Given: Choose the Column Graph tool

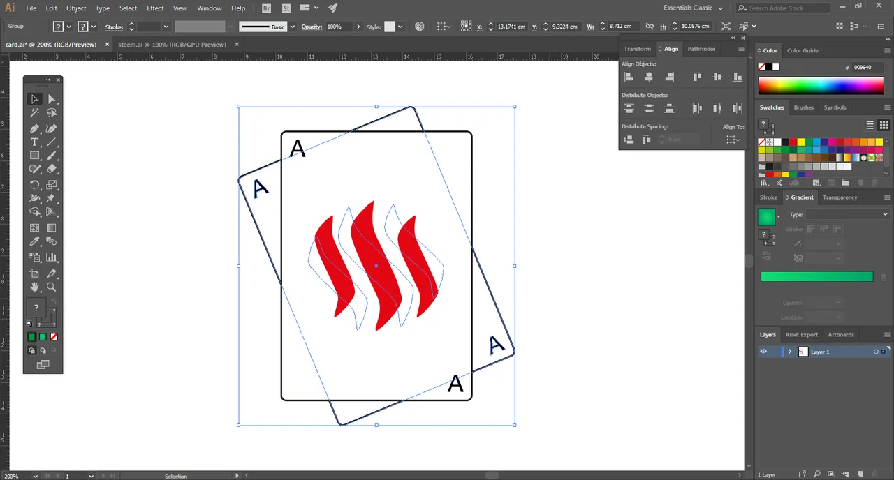Looking at the screenshot, I should pos(52,257).
